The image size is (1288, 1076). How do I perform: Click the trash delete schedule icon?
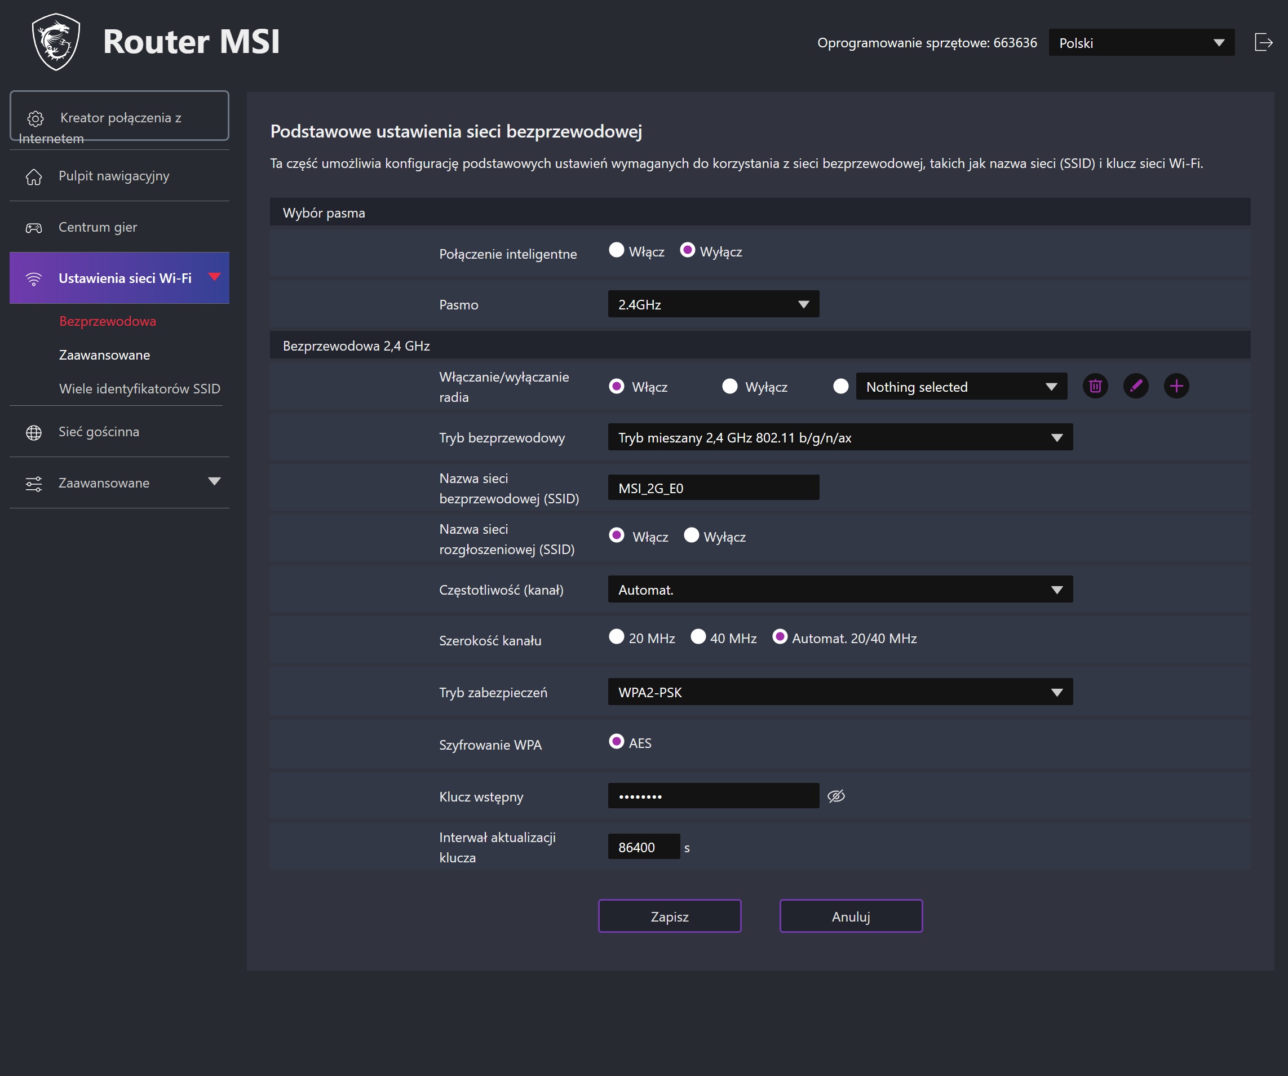click(x=1095, y=386)
